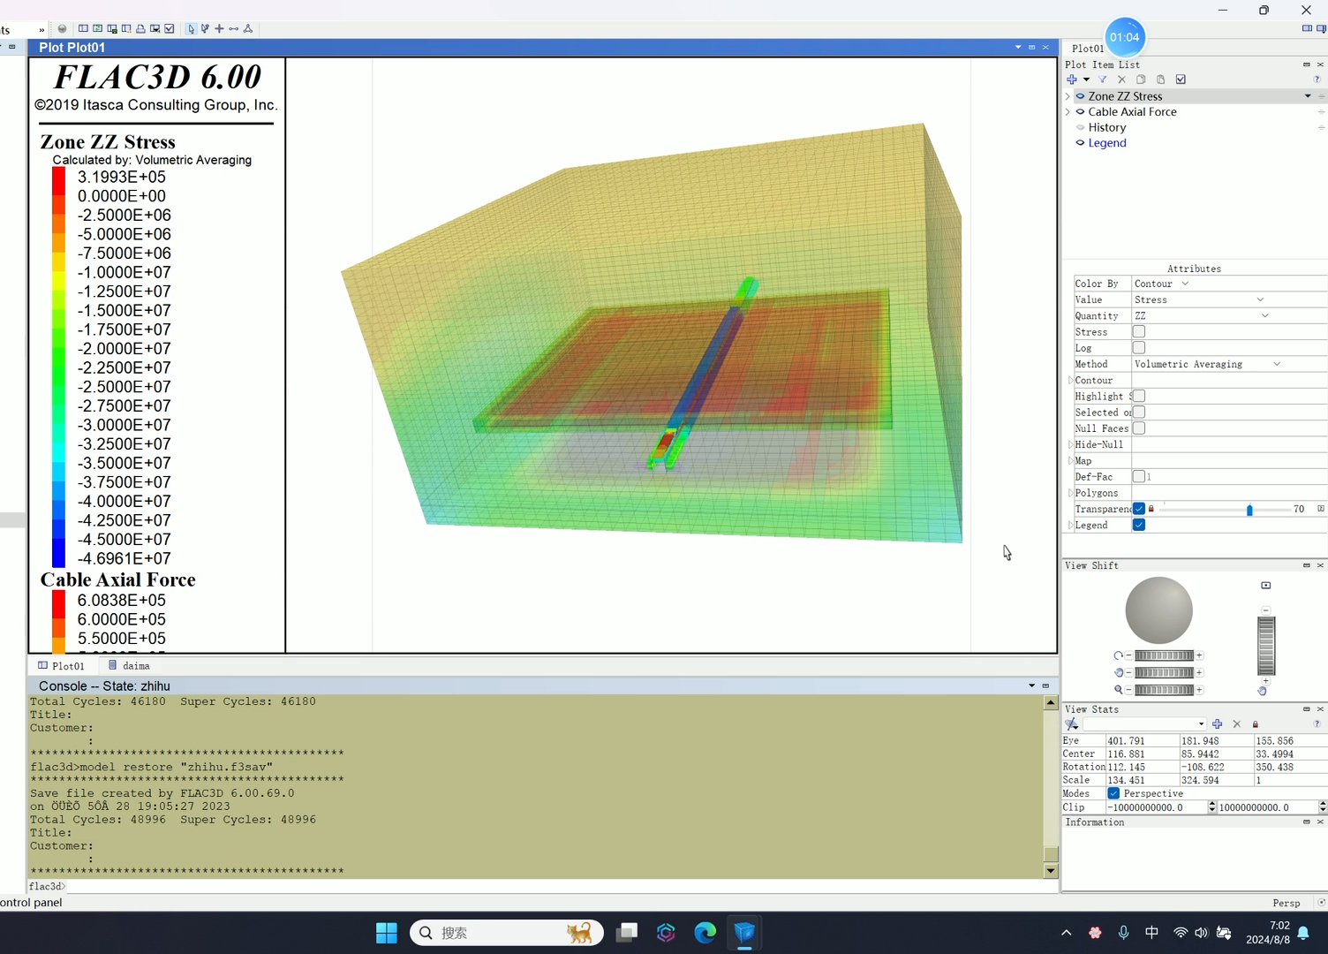Click plus on the pan hand wheel row
The width and height of the screenshot is (1328, 954).
tap(1199, 673)
